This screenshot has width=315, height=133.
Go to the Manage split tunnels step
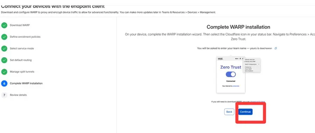tap(22, 72)
